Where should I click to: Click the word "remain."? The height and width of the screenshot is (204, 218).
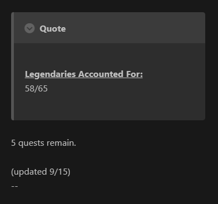(61, 143)
